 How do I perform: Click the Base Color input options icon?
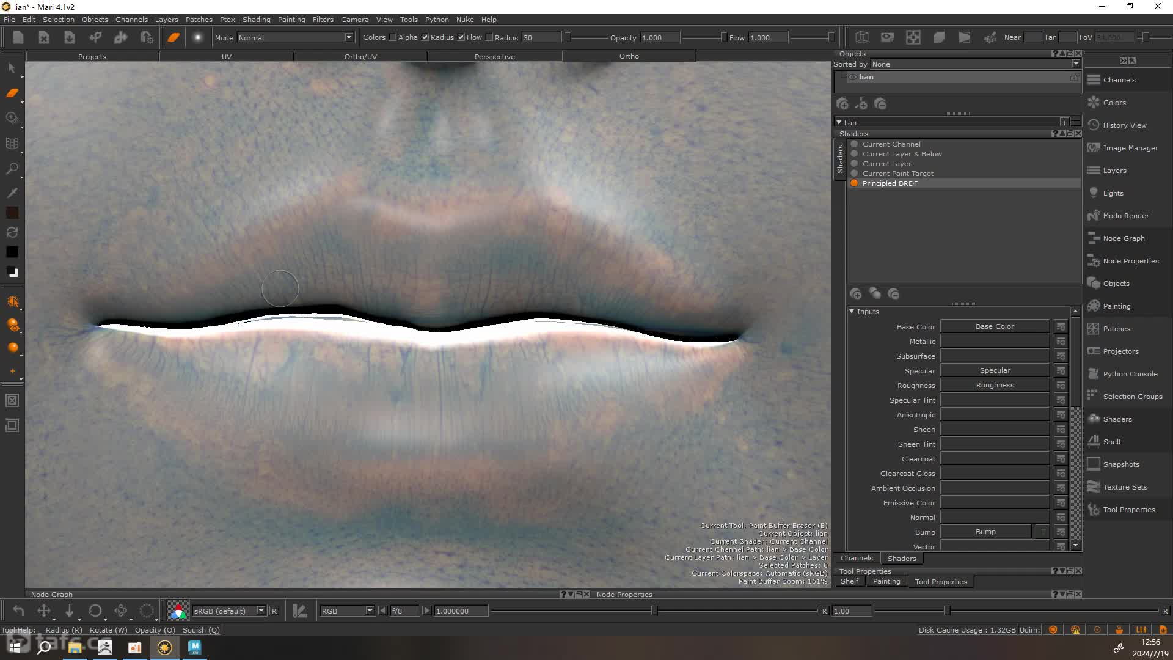point(1061,326)
